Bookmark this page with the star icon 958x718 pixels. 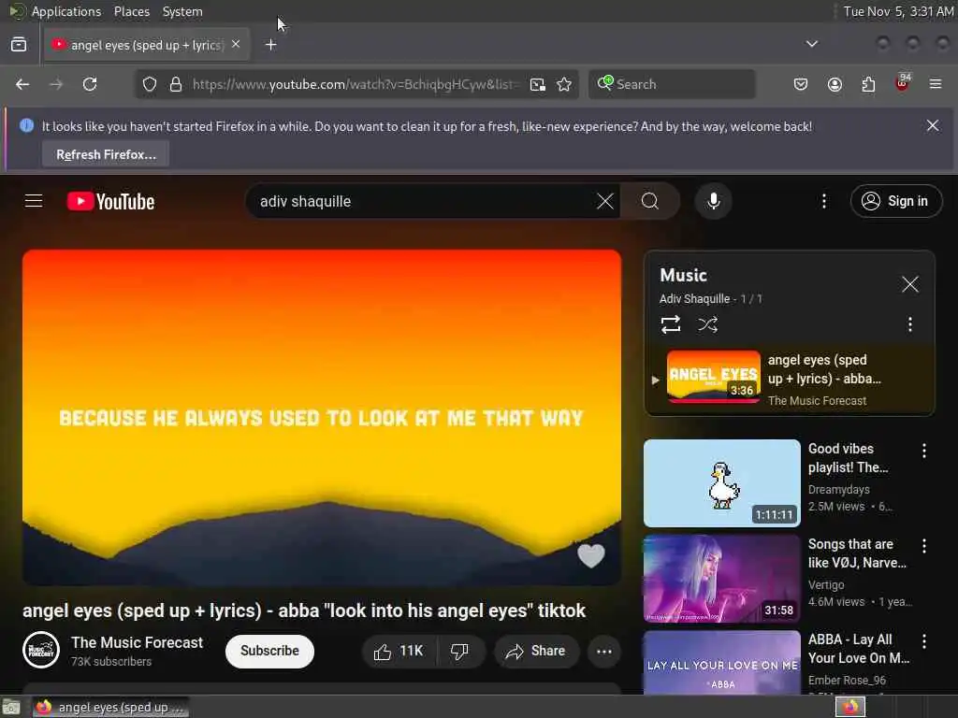point(564,84)
